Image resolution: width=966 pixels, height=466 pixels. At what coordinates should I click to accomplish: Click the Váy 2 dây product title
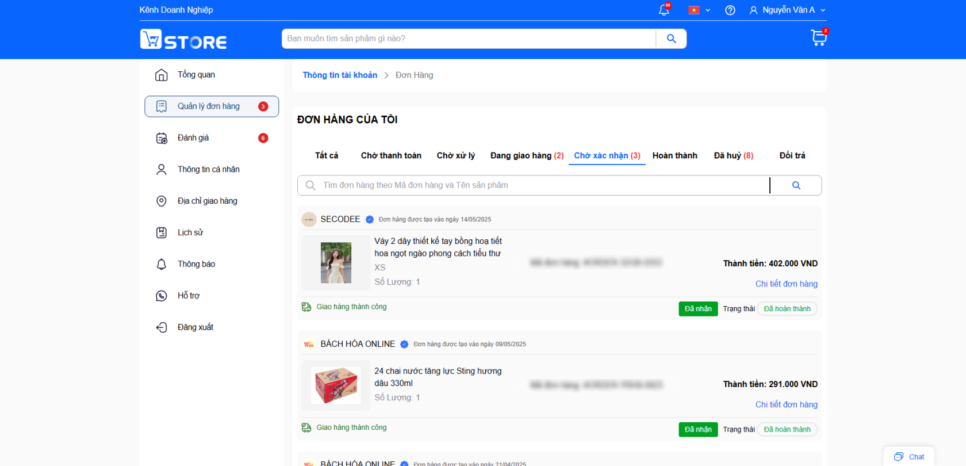coord(438,247)
